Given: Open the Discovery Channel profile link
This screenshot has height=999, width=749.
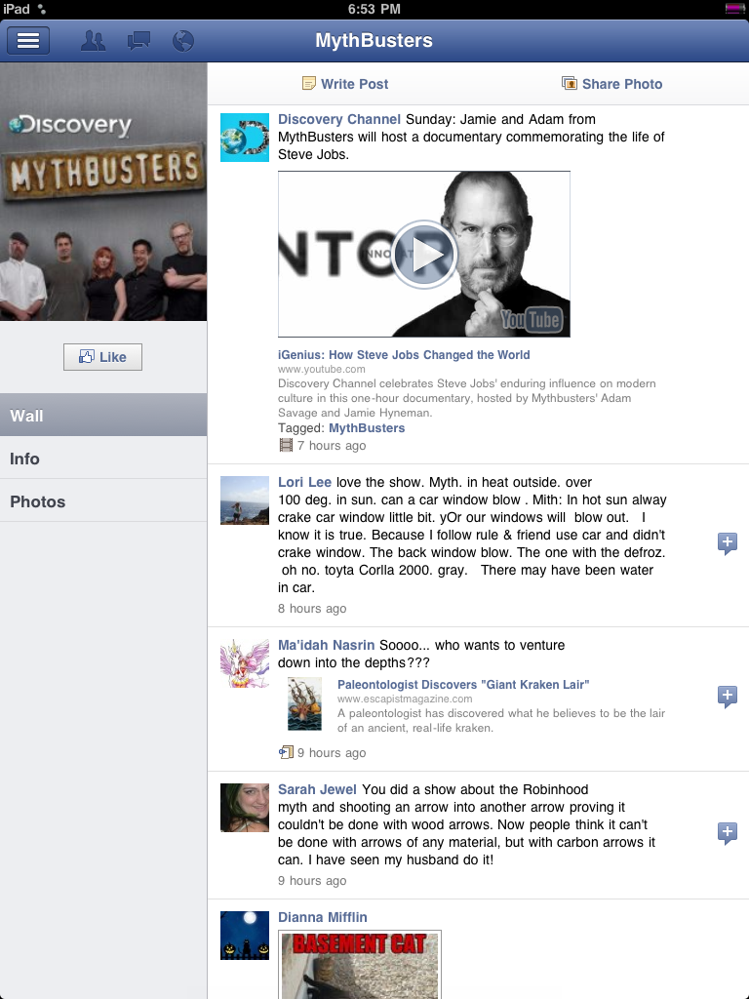Looking at the screenshot, I should (338, 119).
